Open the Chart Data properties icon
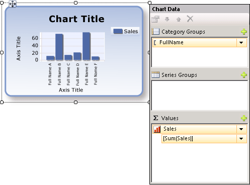 click(x=155, y=19)
